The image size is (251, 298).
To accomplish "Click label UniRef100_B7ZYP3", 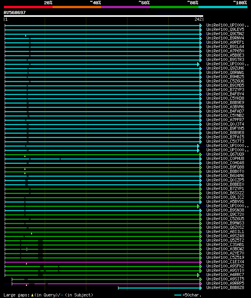I will point(225,90).
